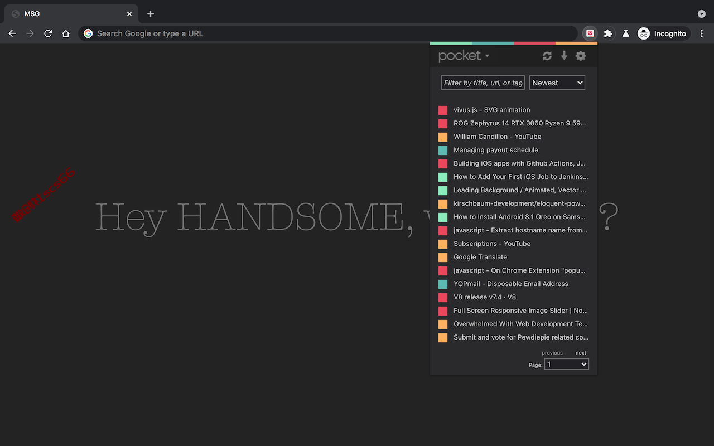Open the Chrome extensions puzzle icon
714x446 pixels.
point(608,33)
